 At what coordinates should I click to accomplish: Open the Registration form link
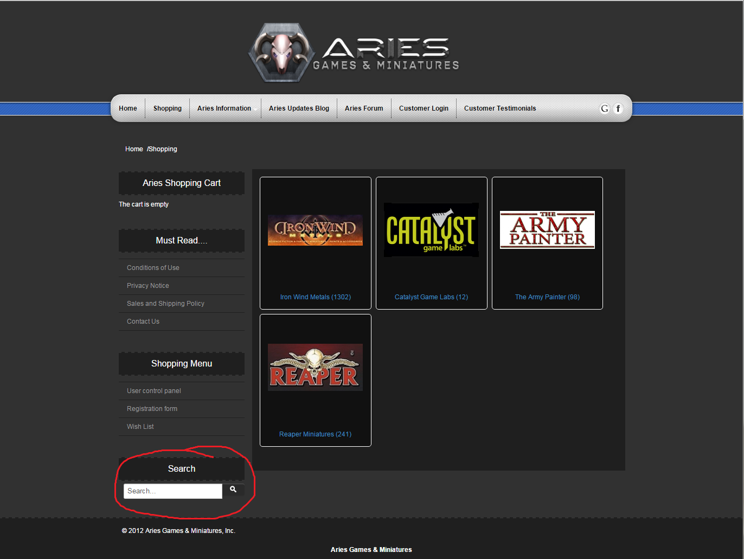coord(152,409)
